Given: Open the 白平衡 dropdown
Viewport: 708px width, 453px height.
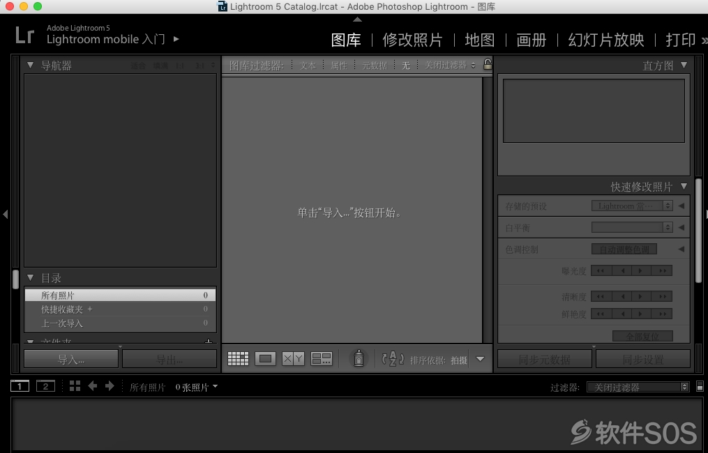Looking at the screenshot, I should click(632, 227).
